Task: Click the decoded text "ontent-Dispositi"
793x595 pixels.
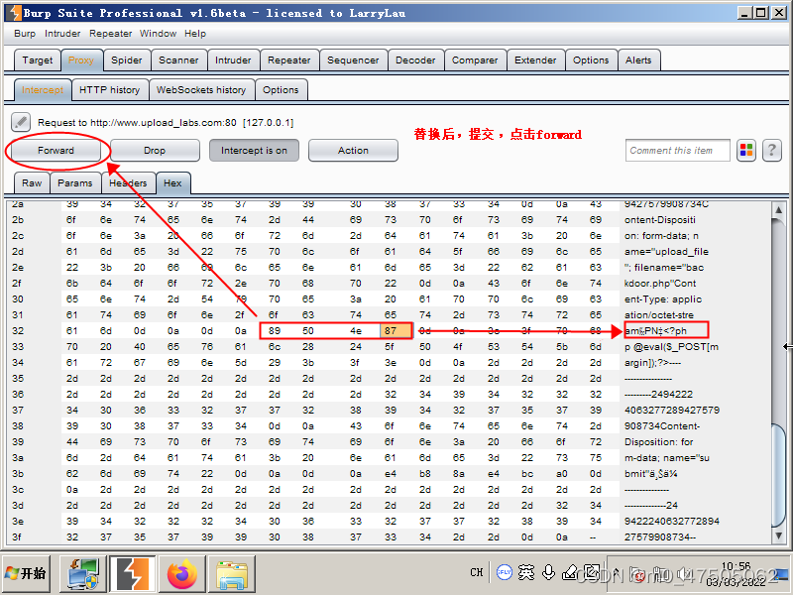Action: coord(659,219)
